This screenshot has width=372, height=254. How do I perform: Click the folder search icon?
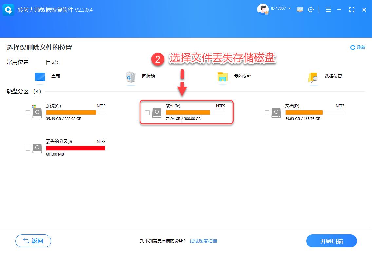(x=313, y=77)
